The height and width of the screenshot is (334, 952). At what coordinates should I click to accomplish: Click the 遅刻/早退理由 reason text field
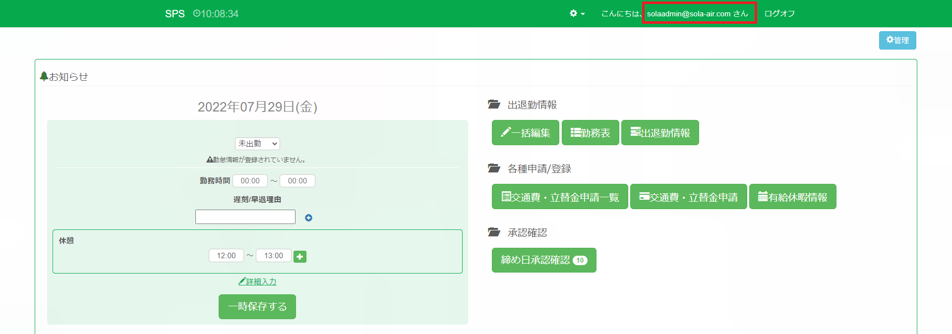tap(245, 217)
